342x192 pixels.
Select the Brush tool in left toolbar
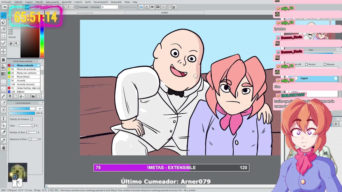coord(3,15)
